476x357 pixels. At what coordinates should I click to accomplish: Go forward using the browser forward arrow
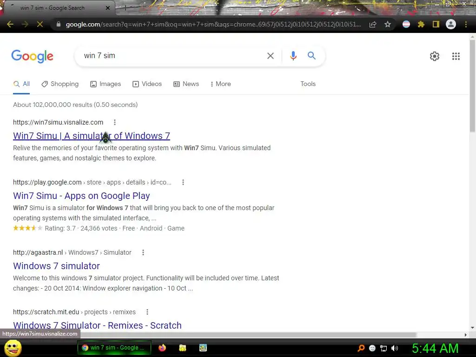tap(25, 24)
